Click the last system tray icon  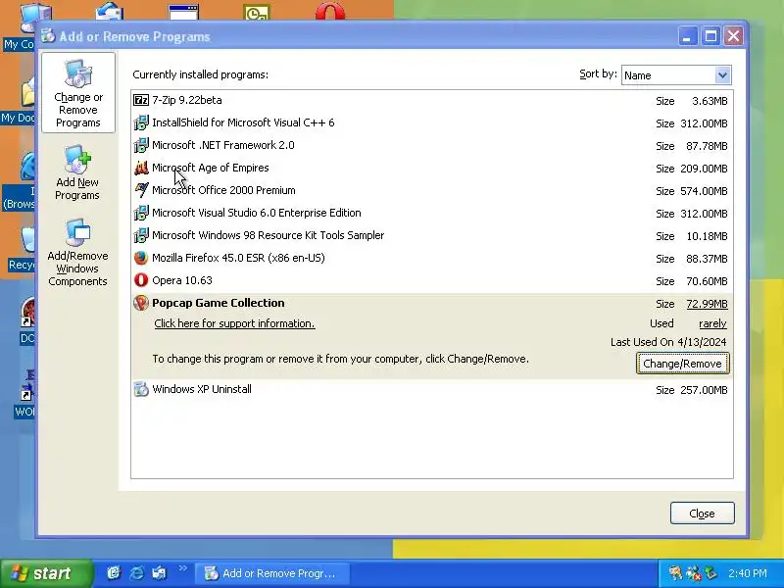(710, 573)
